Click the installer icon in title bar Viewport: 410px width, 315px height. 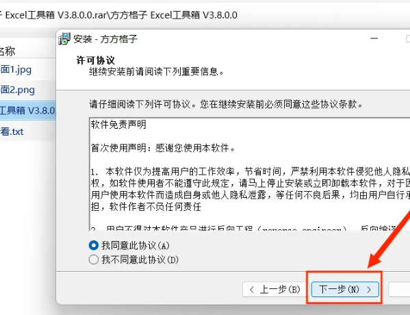click(x=64, y=39)
